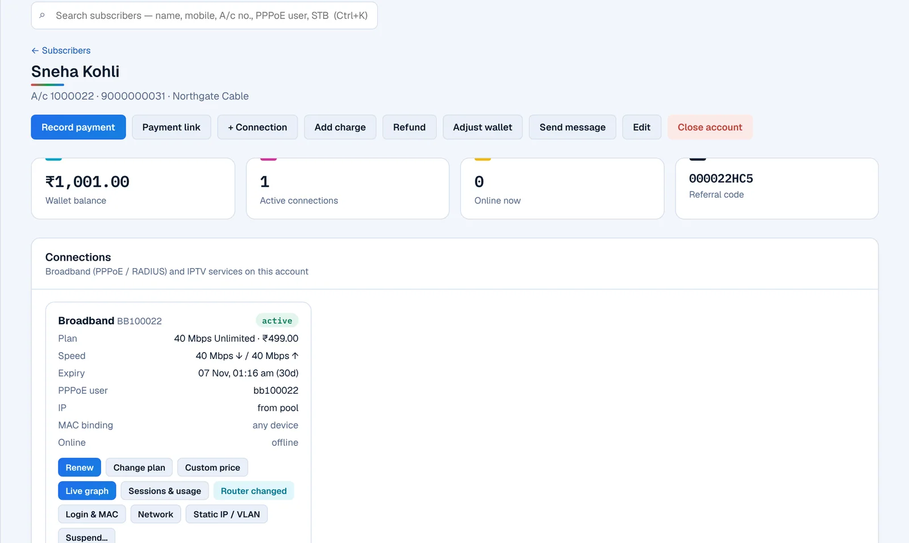Click the search magnifier icon
The height and width of the screenshot is (543, 909).
(42, 15)
